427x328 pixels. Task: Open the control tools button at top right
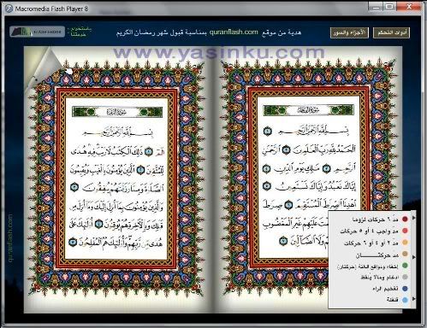pos(391,32)
